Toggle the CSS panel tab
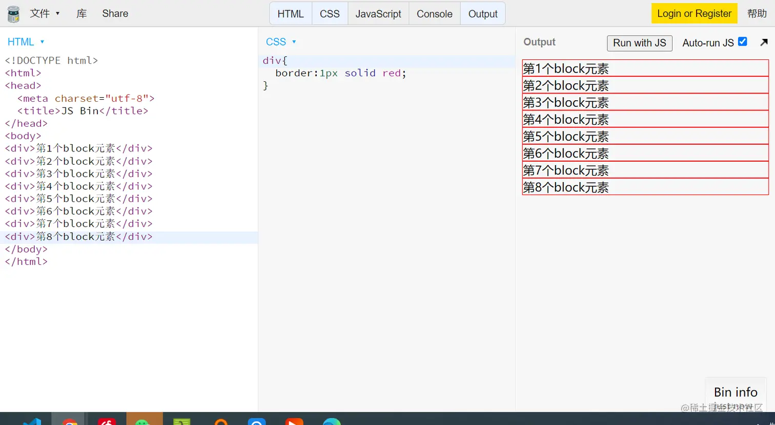The height and width of the screenshot is (425, 775). click(x=330, y=14)
